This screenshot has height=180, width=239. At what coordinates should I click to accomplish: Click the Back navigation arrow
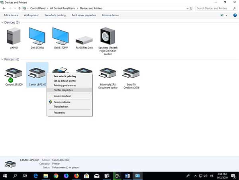point(4,8)
